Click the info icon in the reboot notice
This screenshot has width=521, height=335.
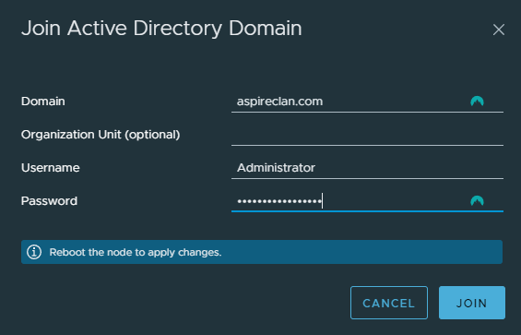coord(34,252)
